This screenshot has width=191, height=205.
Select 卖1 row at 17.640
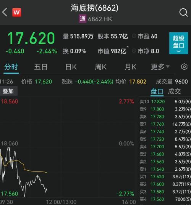click(165, 169)
